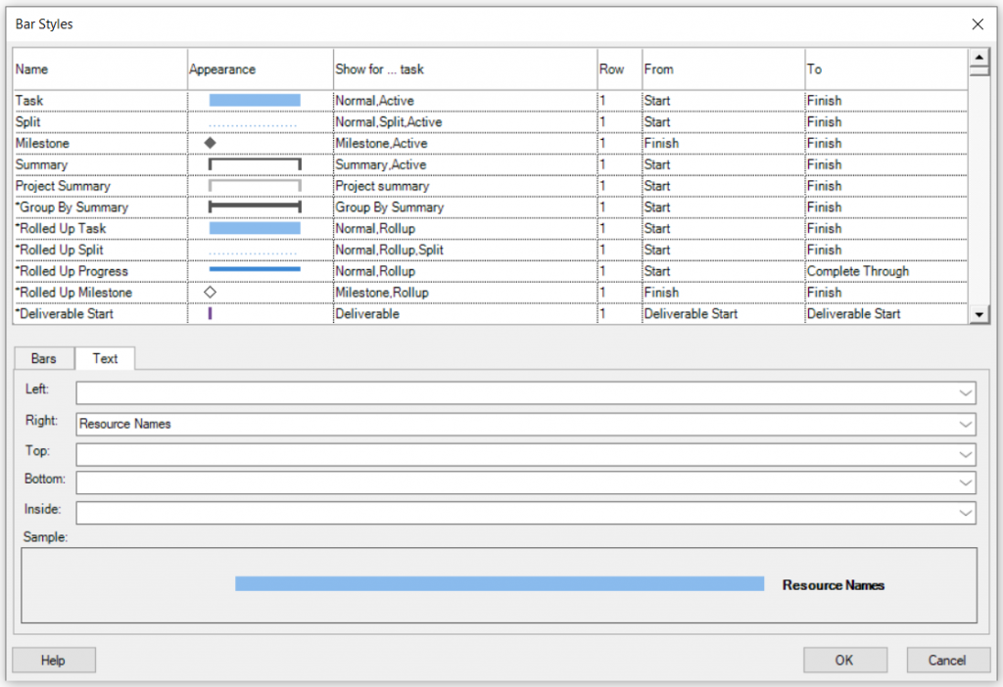This screenshot has height=687, width=1003.
Task: Click the Milestone diamond appearance icon
Action: [210, 143]
